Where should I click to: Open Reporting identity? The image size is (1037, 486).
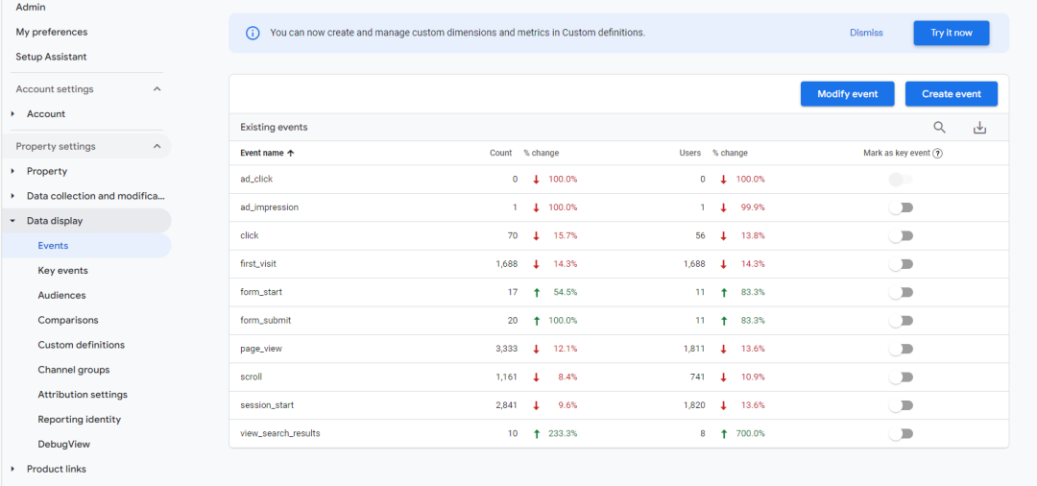point(80,419)
